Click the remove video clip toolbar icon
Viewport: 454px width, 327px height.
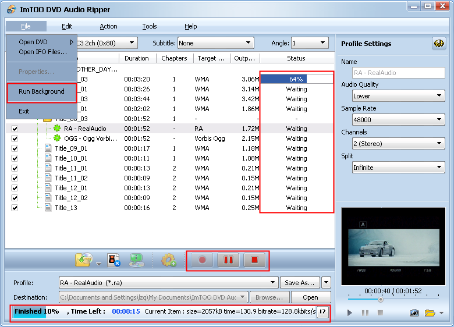pos(114,260)
